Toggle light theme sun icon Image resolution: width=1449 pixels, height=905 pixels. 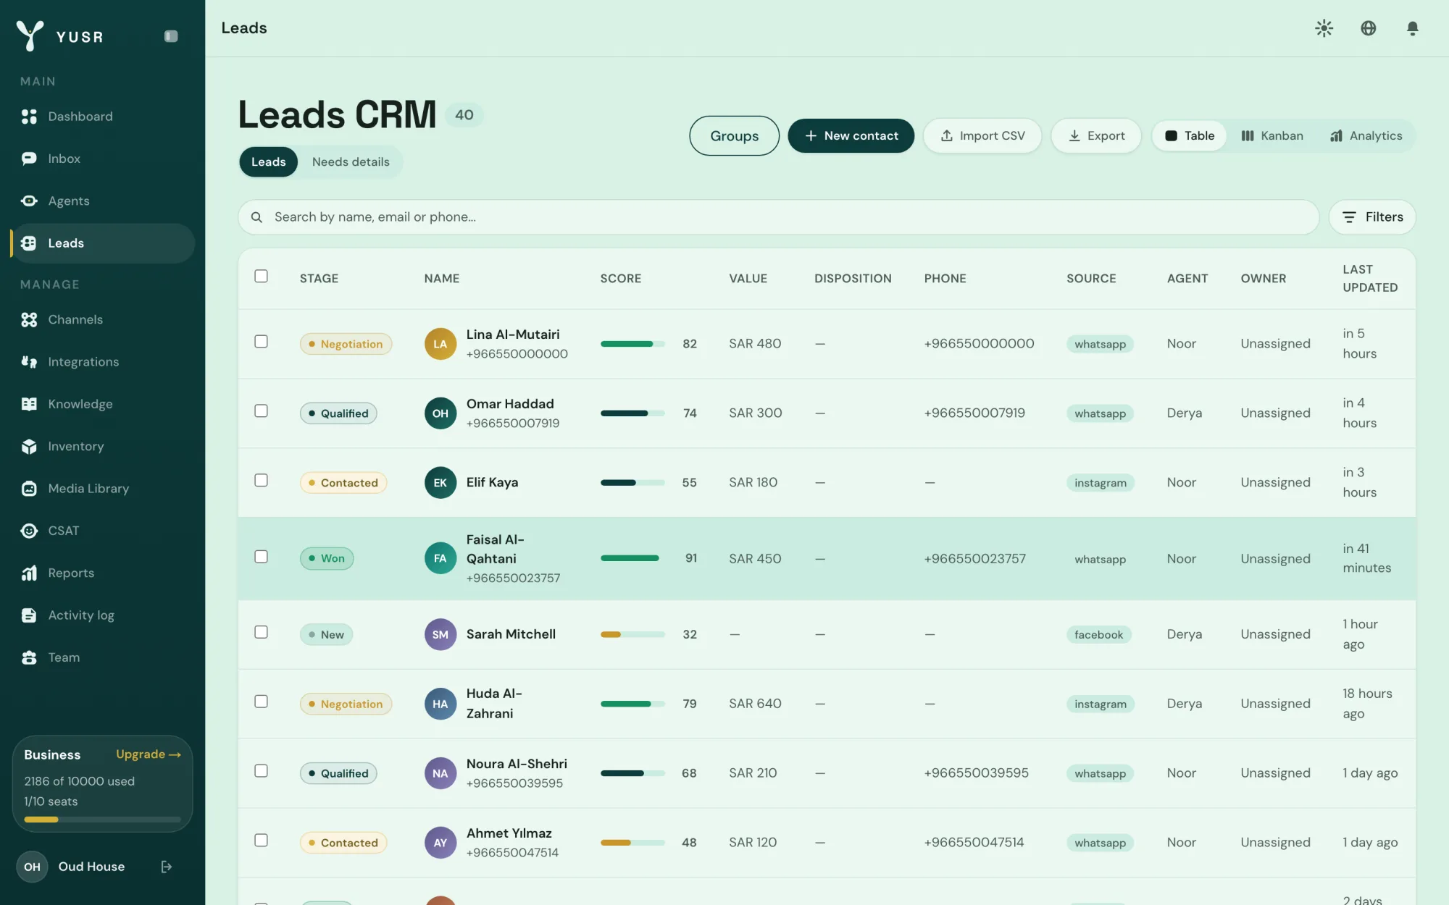[x=1324, y=28]
